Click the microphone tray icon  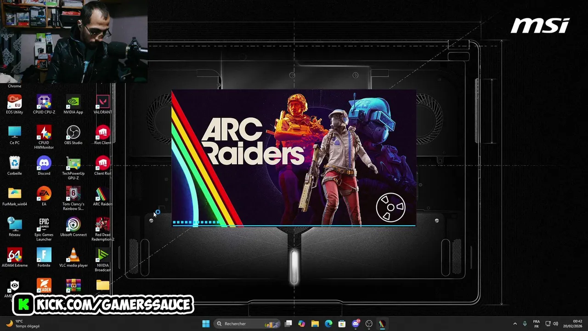525,324
